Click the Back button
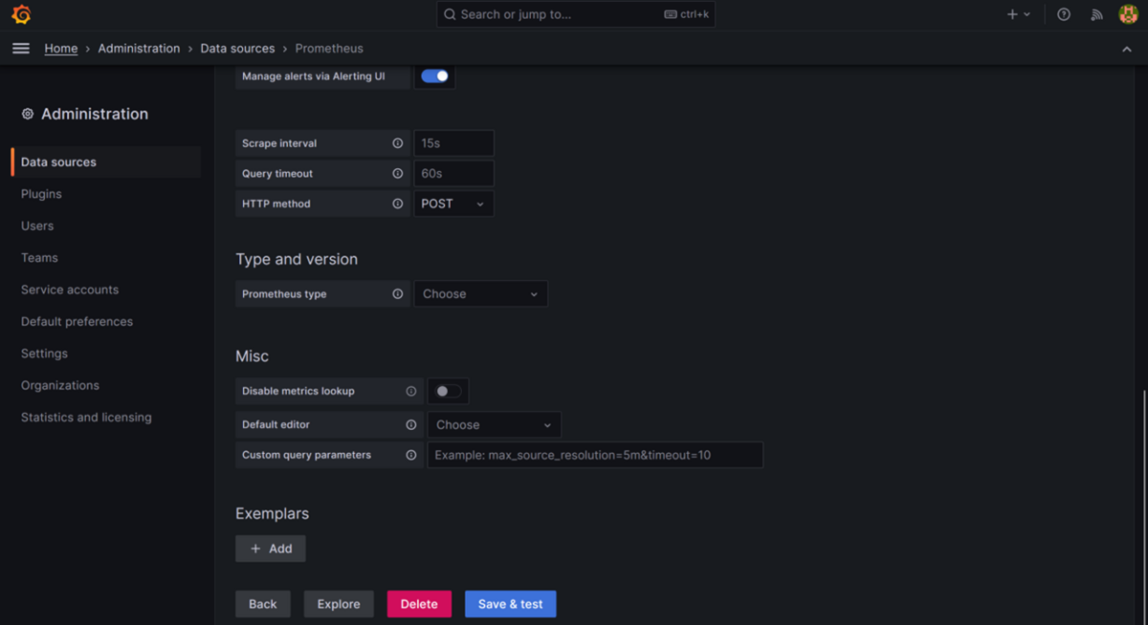Screen dimensions: 1148x625 tap(263, 604)
